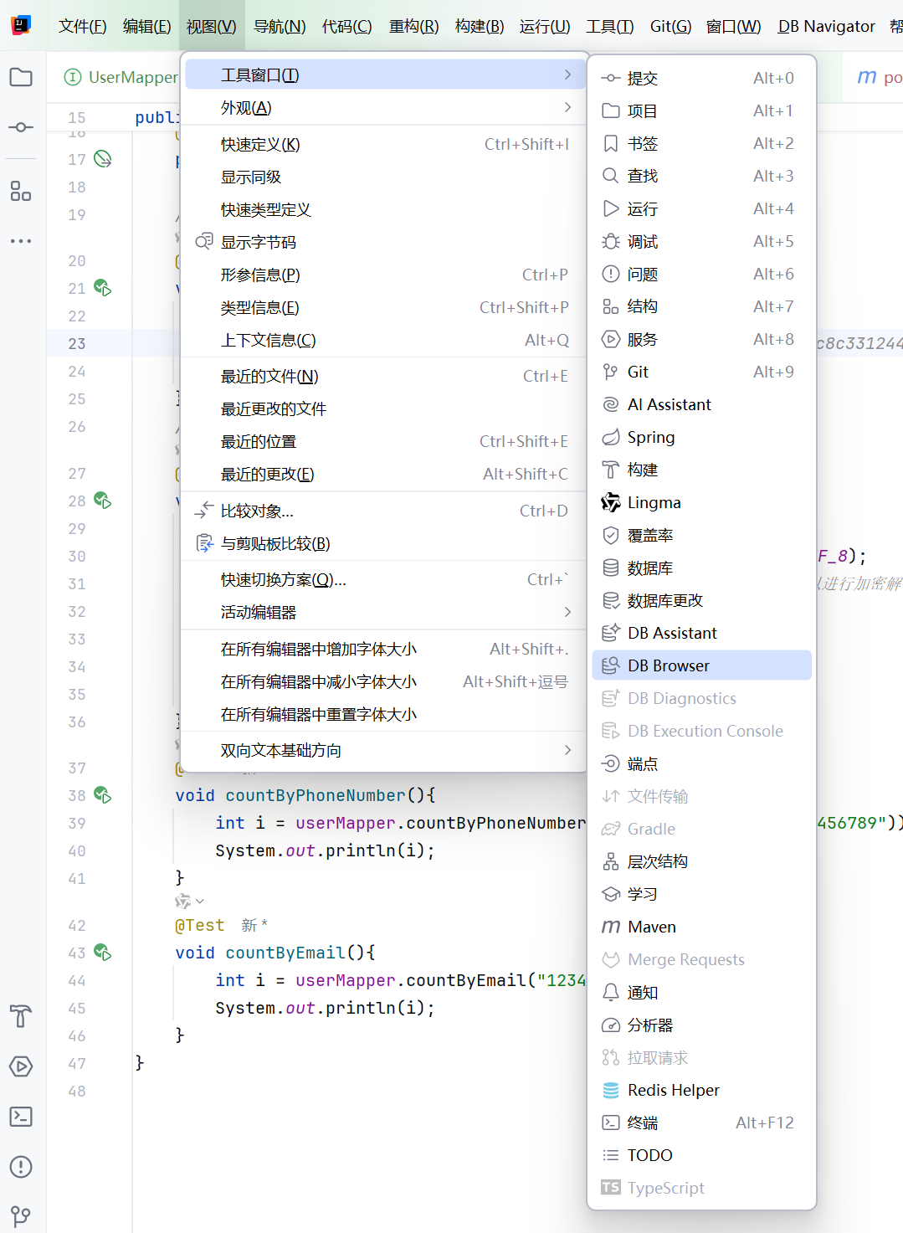Open DB Assistant tool window
Viewport: 903px width, 1233px height.
click(701, 633)
